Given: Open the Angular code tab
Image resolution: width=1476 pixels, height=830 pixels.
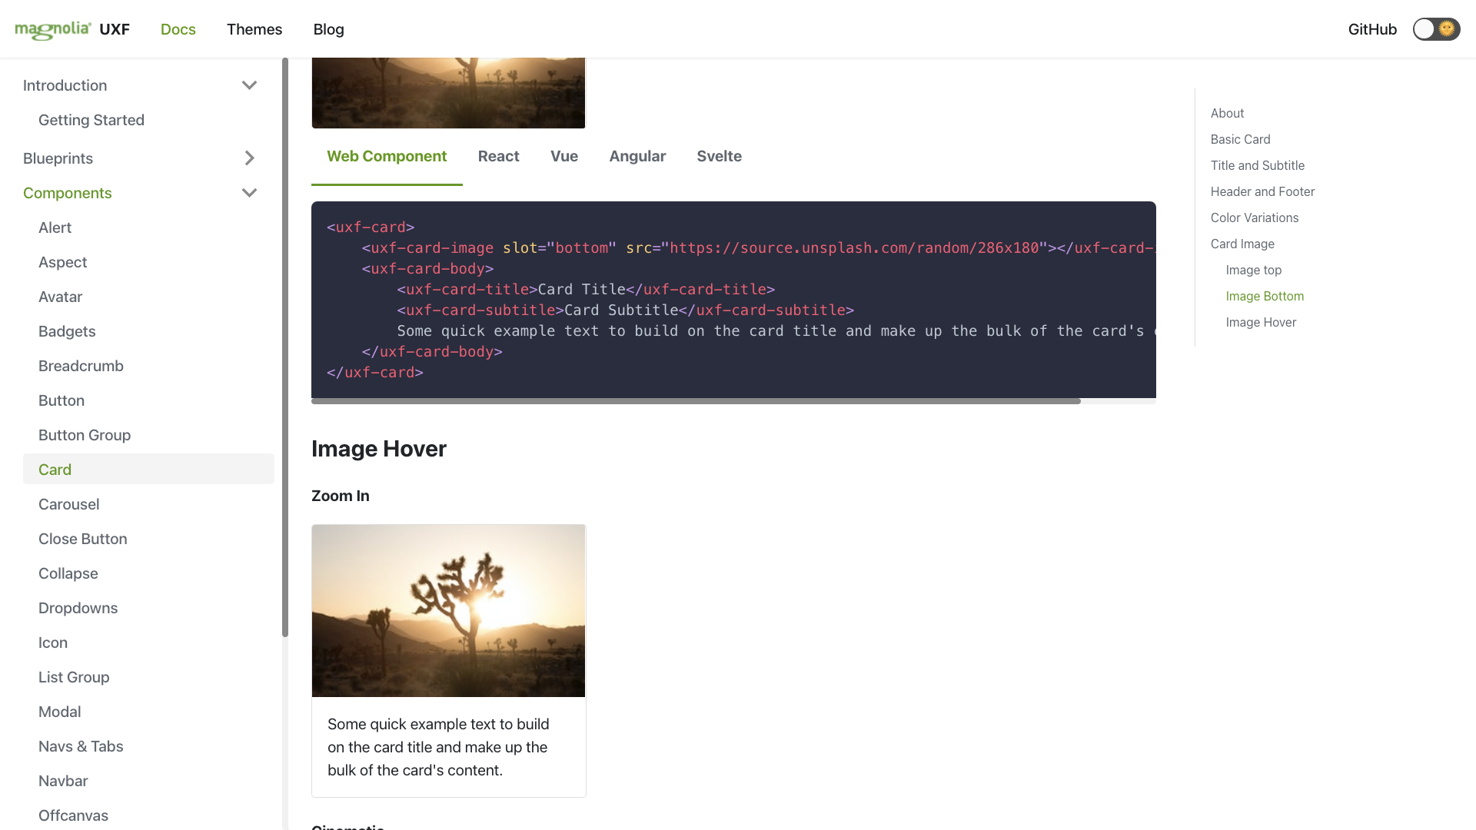Looking at the screenshot, I should [637, 156].
